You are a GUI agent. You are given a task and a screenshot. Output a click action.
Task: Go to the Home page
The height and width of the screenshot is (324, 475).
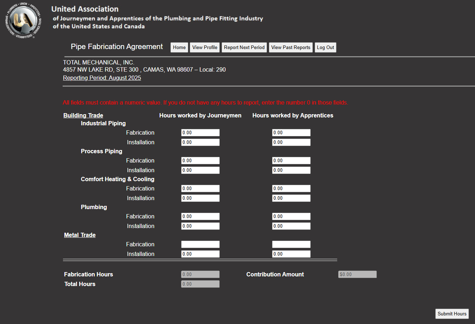[x=179, y=47]
